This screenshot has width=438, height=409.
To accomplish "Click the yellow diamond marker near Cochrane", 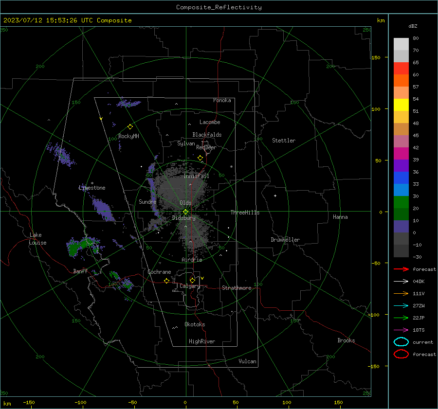I will point(166,281).
